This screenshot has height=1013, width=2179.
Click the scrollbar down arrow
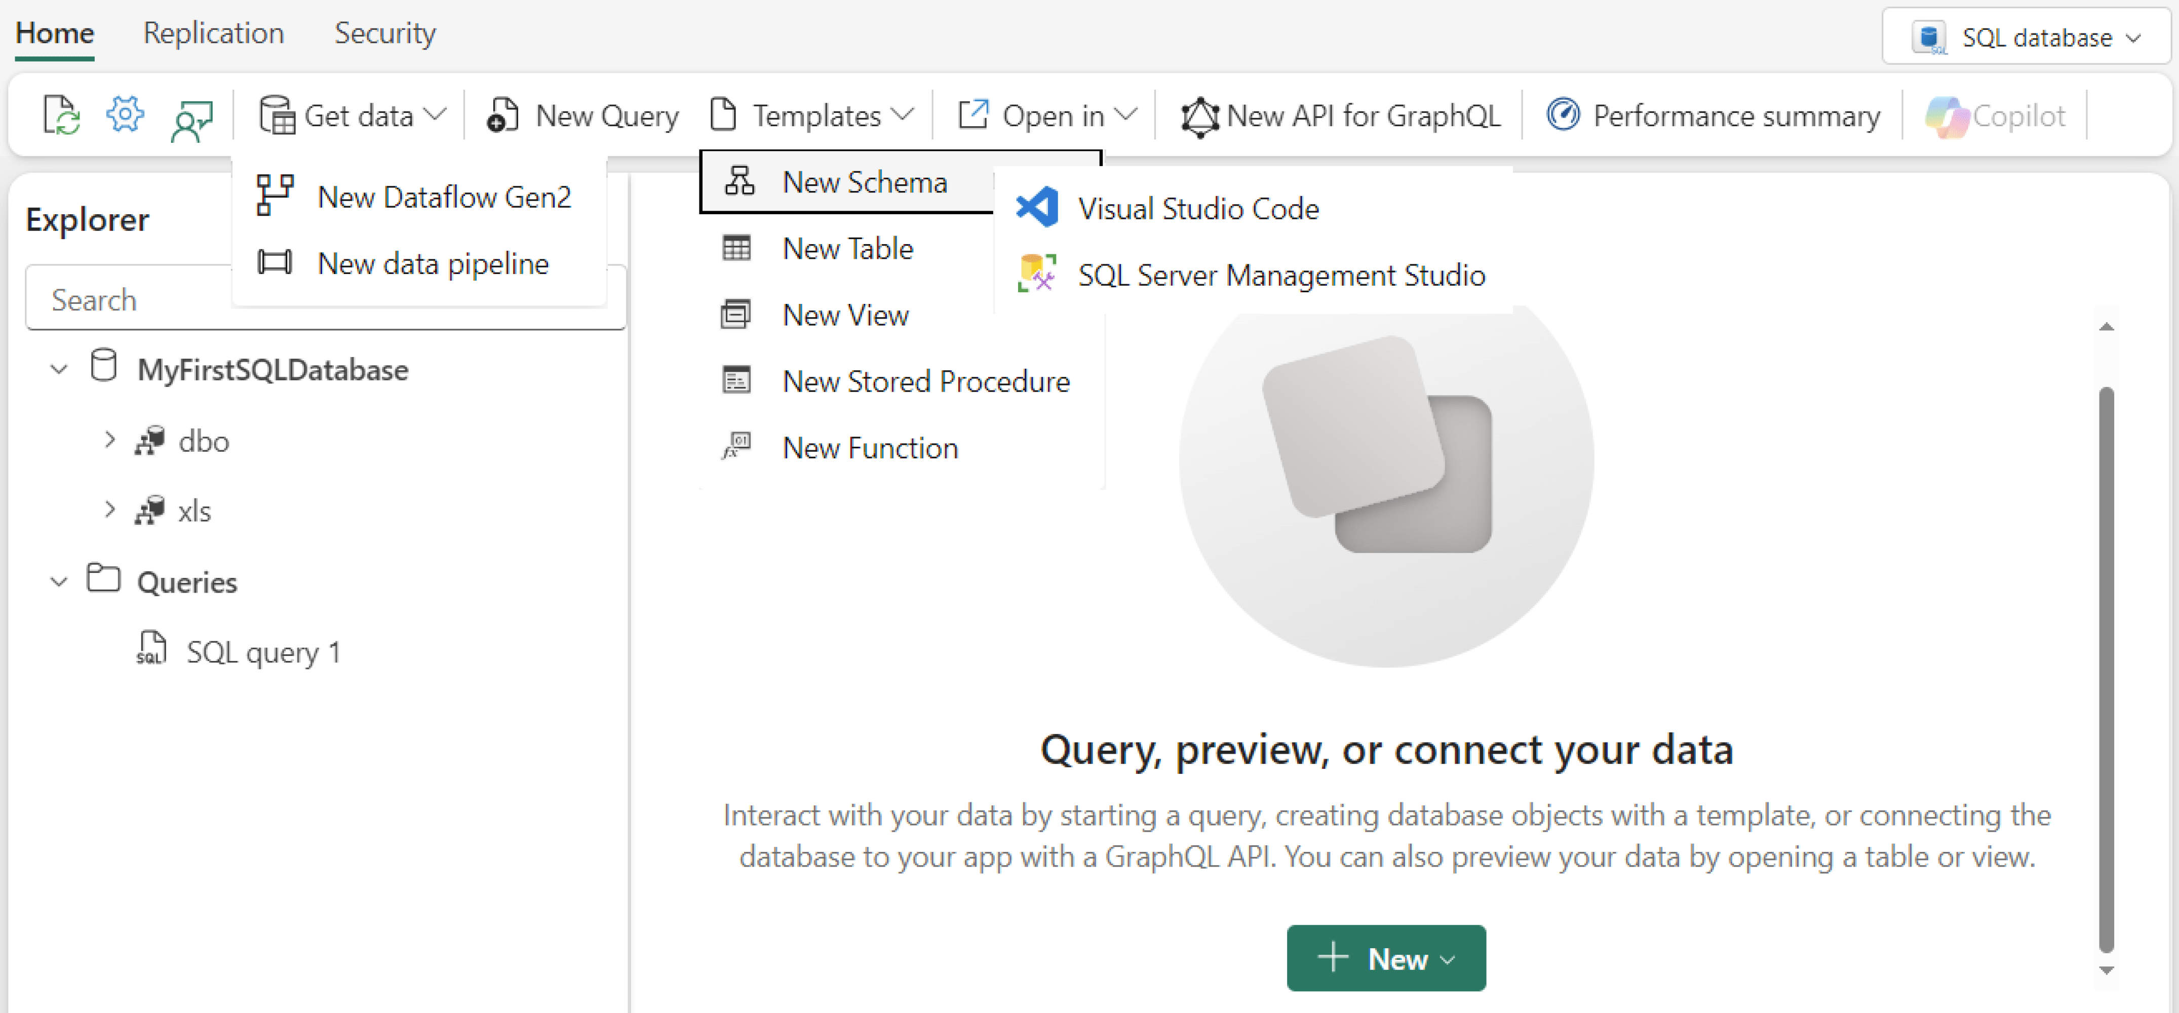(x=2106, y=971)
